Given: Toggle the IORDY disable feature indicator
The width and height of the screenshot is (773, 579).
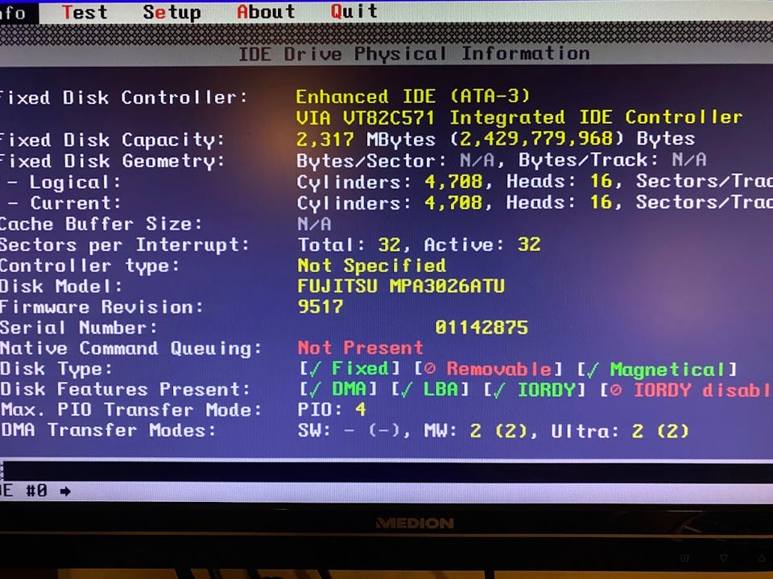Looking at the screenshot, I should point(686,391).
